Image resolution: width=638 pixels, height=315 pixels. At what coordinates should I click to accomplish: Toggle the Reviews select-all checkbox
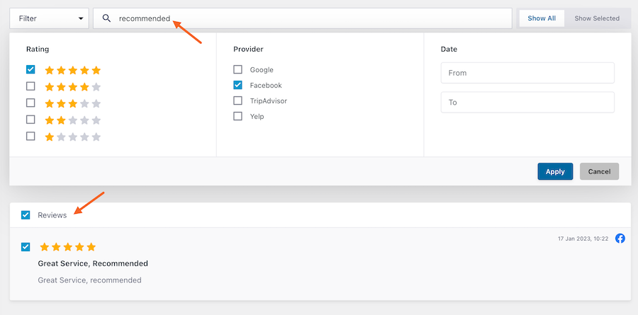pyautogui.click(x=26, y=215)
